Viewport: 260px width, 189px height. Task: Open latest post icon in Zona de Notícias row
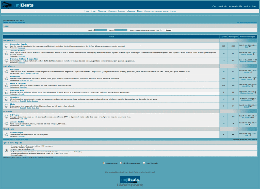click(253, 54)
